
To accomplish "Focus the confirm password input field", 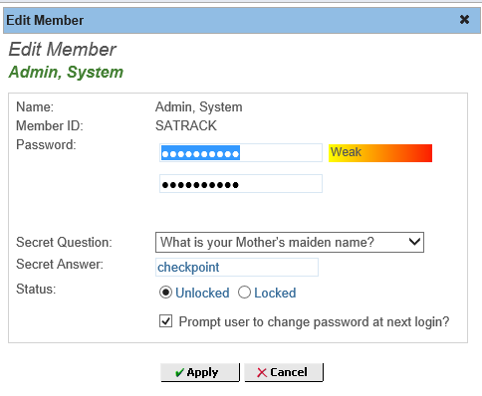I will pos(241,184).
